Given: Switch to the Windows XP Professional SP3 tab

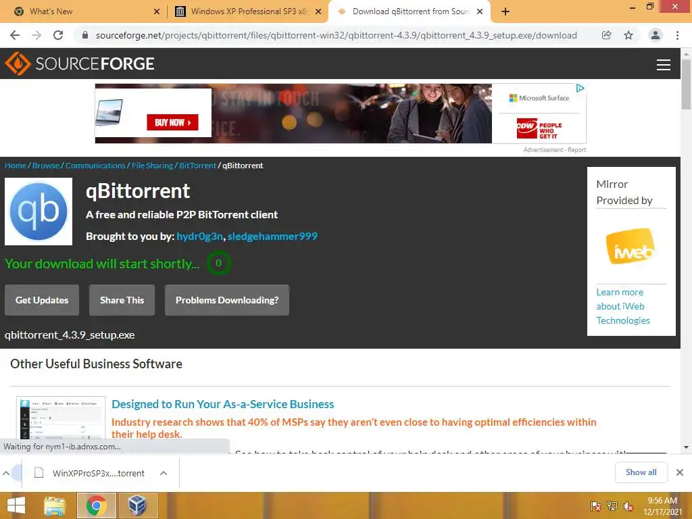Looking at the screenshot, I should (x=249, y=11).
